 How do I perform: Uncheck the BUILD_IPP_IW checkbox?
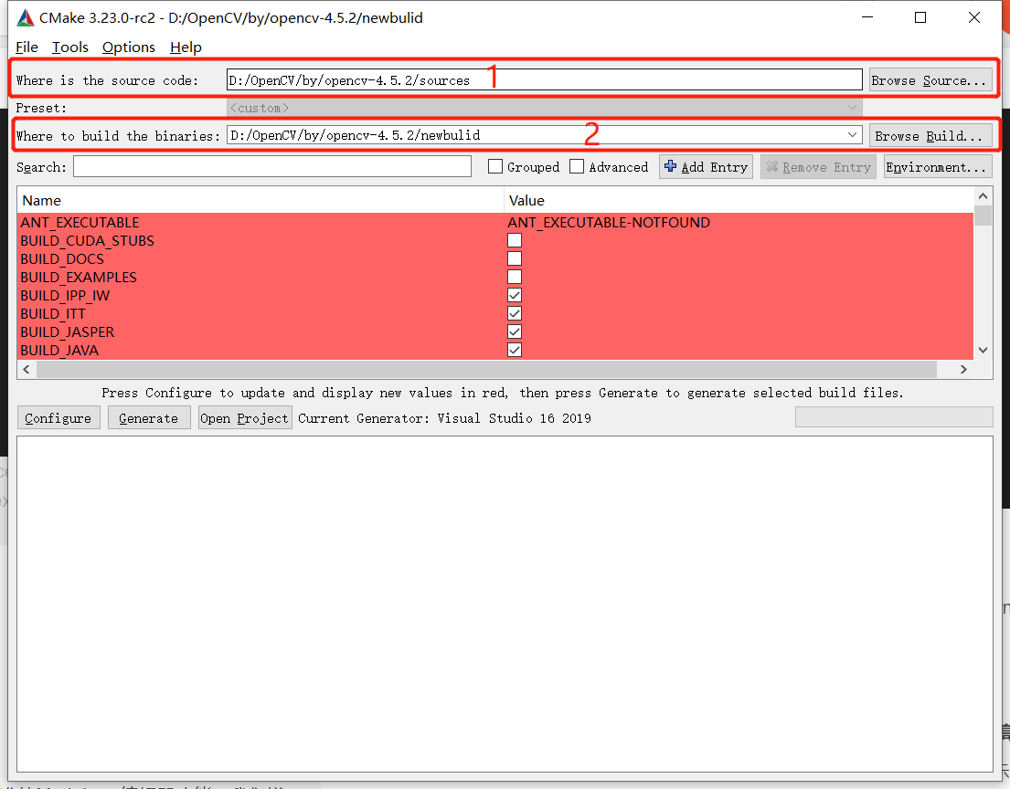(x=514, y=295)
